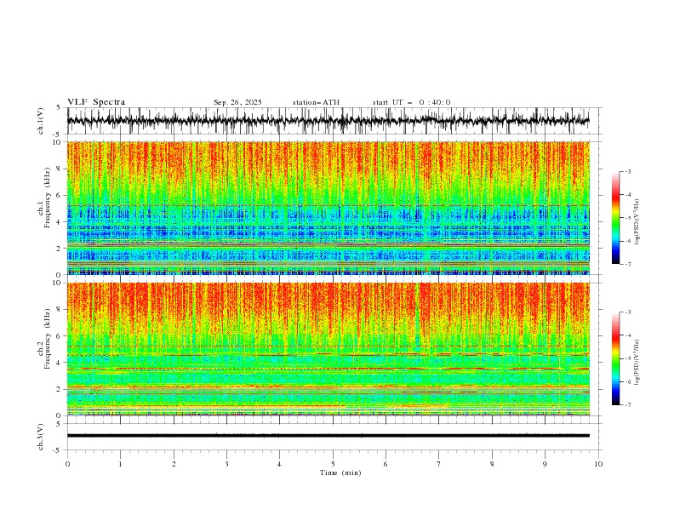This screenshot has width=674, height=521.
Task: Click the "station=ATH" header label
Action: coord(316,102)
